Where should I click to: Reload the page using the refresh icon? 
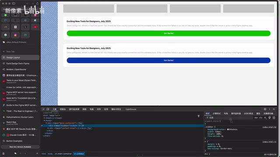click(x=37, y=3)
